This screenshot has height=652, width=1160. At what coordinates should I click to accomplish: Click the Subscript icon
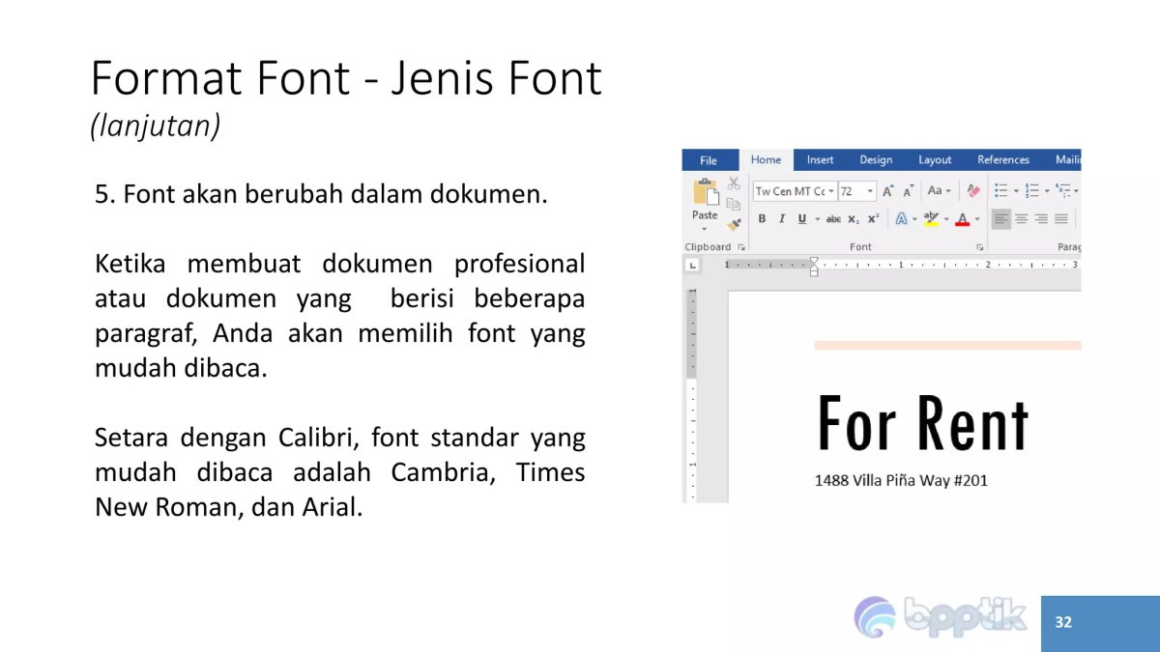click(853, 217)
